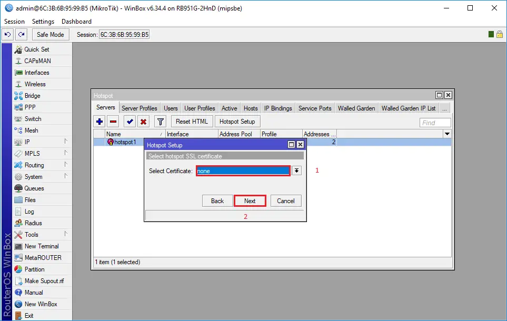Sort by Name column header
The height and width of the screenshot is (321, 507).
pyautogui.click(x=135, y=134)
